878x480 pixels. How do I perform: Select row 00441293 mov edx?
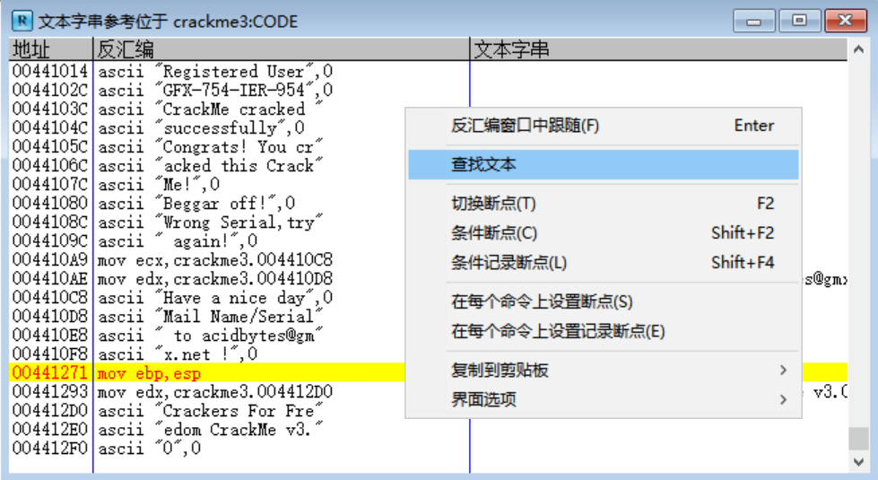tap(207, 392)
